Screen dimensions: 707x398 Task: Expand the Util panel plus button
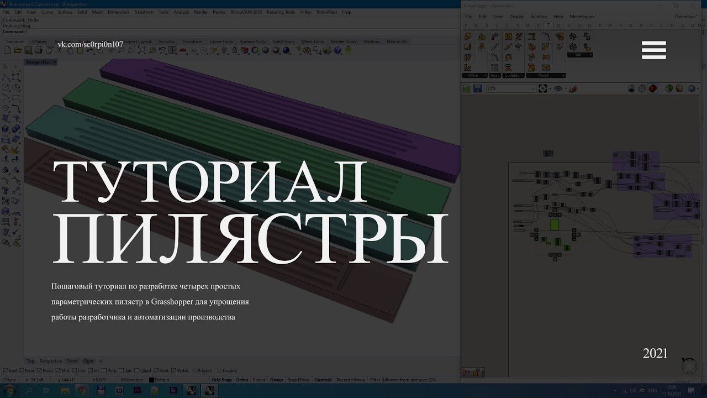tap(590, 55)
